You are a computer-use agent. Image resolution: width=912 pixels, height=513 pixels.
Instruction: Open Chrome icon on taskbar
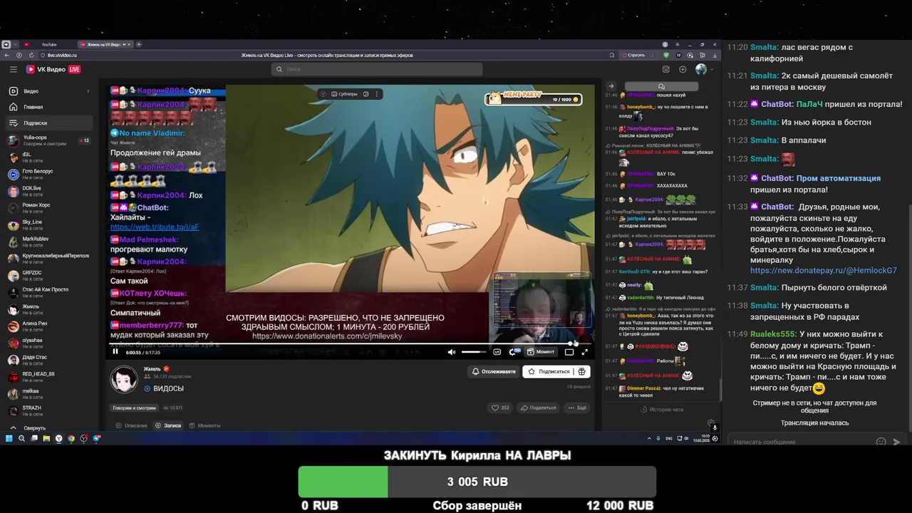coord(71,438)
